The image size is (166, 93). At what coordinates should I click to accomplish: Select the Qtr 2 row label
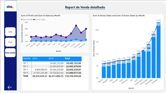click(25, 66)
